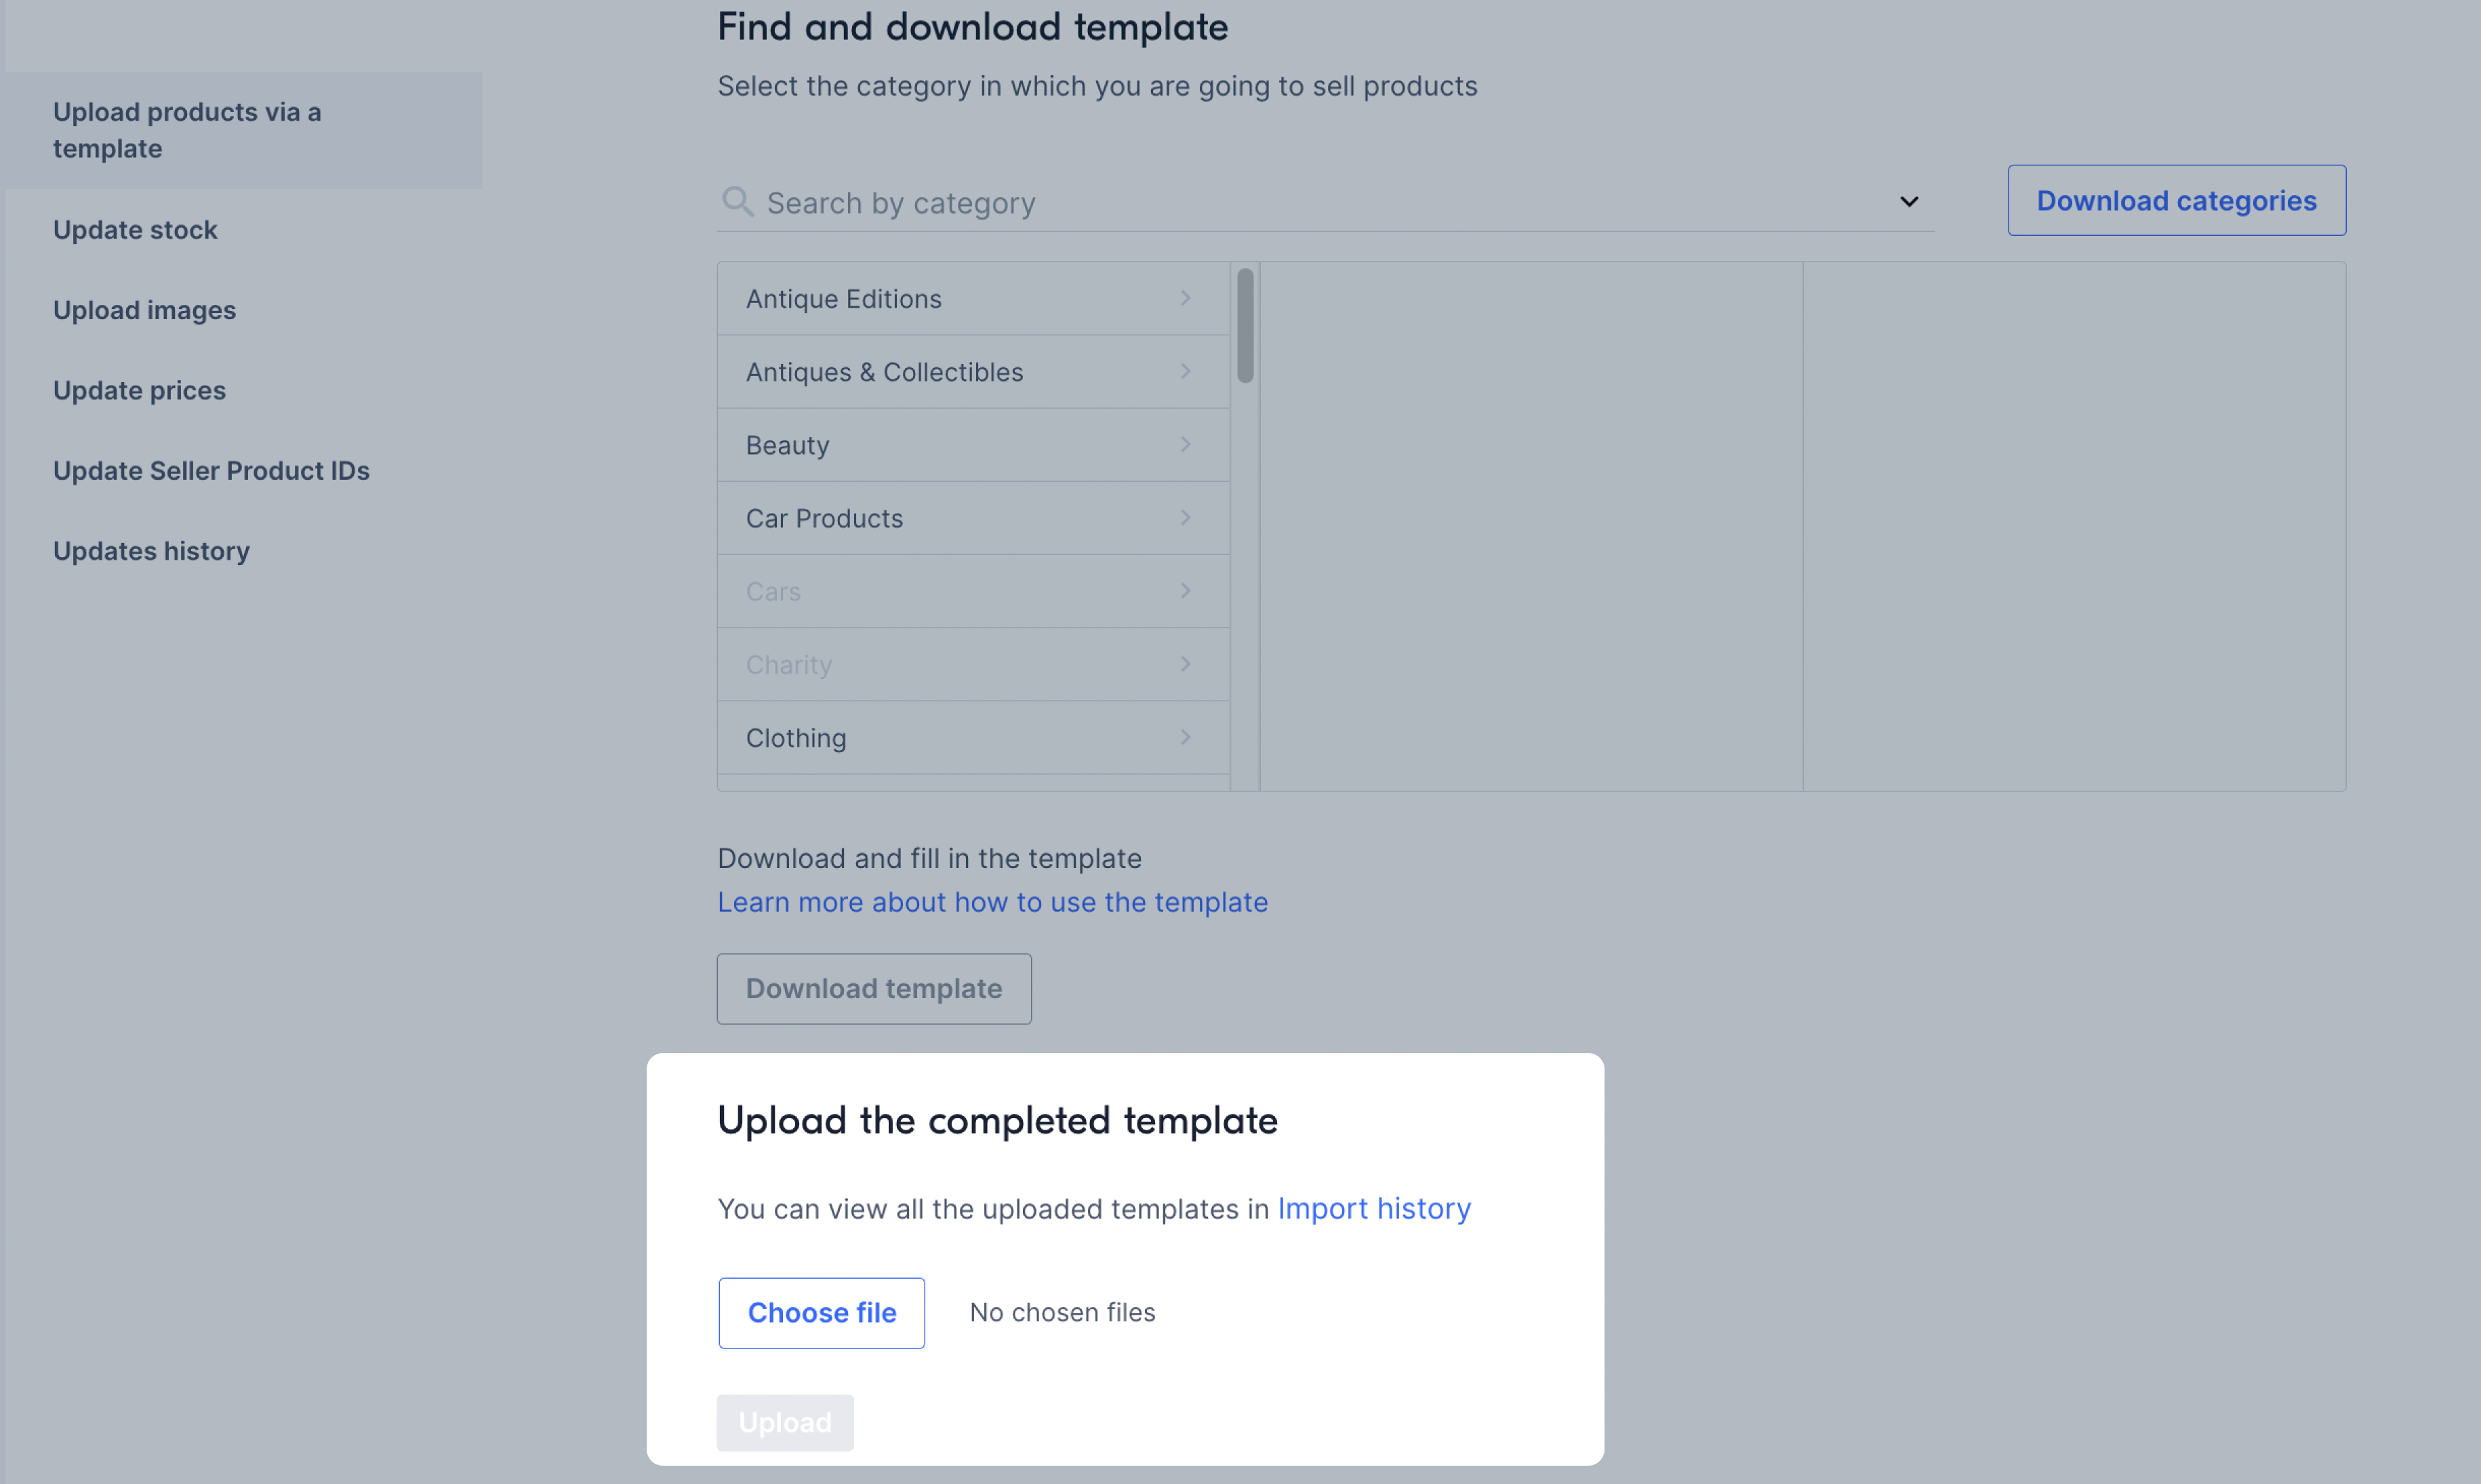Select the Clothing category
The height and width of the screenshot is (1484, 2481).
(x=972, y=737)
